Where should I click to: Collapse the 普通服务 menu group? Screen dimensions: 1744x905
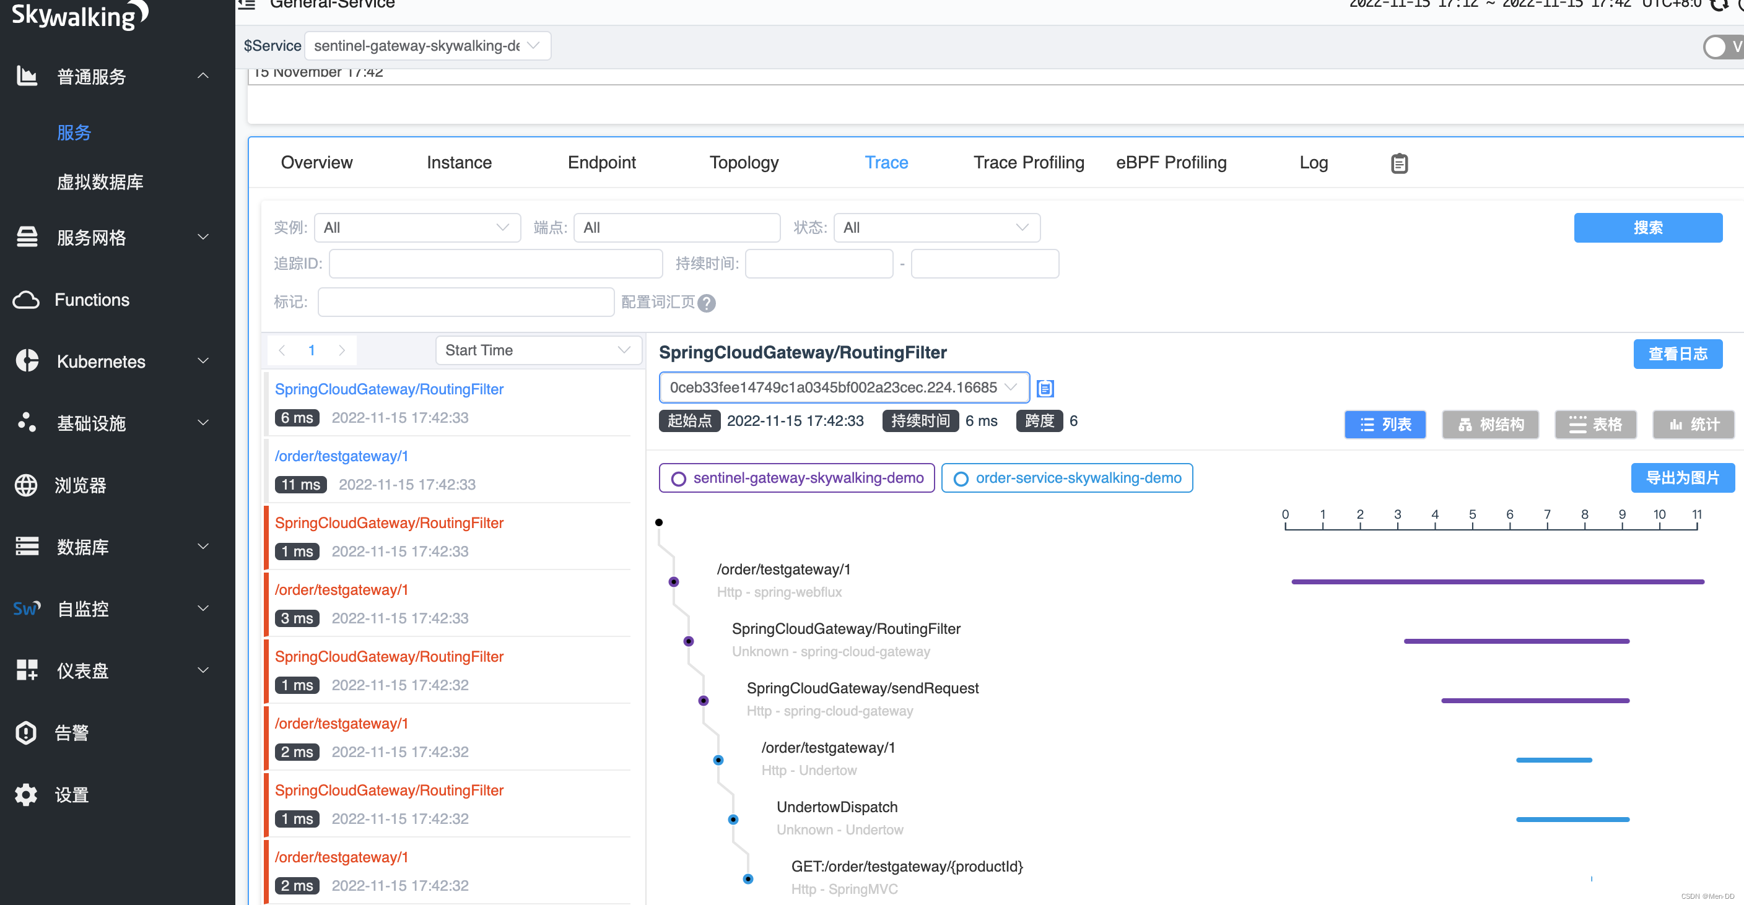click(x=203, y=76)
